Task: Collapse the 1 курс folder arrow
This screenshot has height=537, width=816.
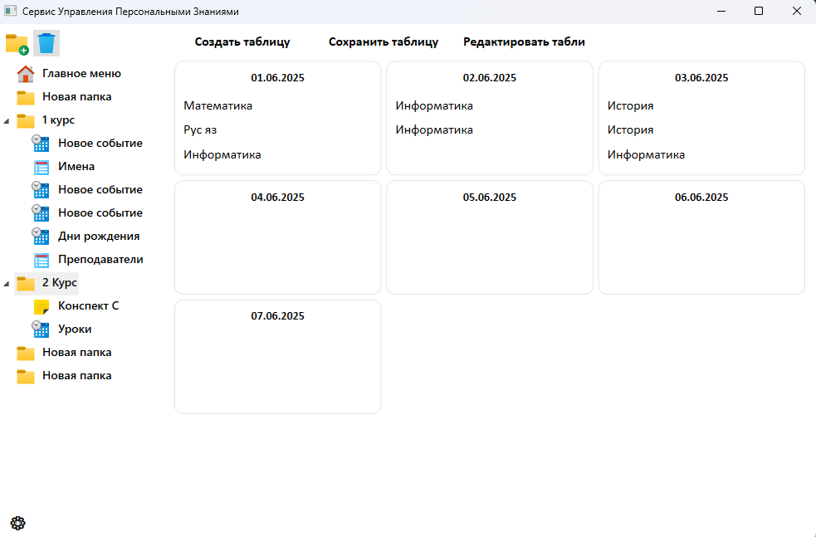Action: 7,121
